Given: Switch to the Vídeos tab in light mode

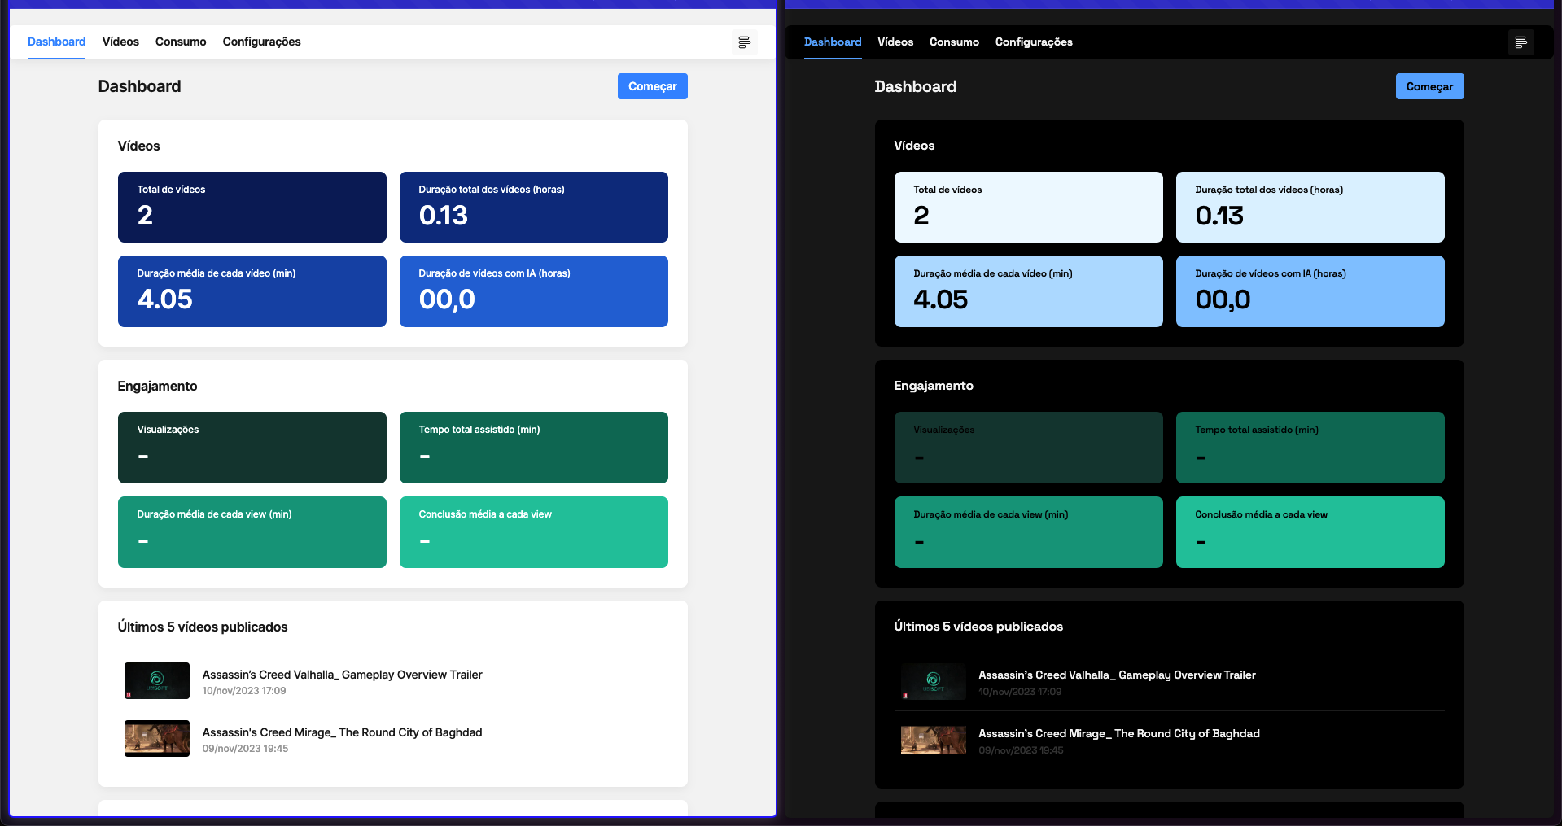Looking at the screenshot, I should point(120,42).
